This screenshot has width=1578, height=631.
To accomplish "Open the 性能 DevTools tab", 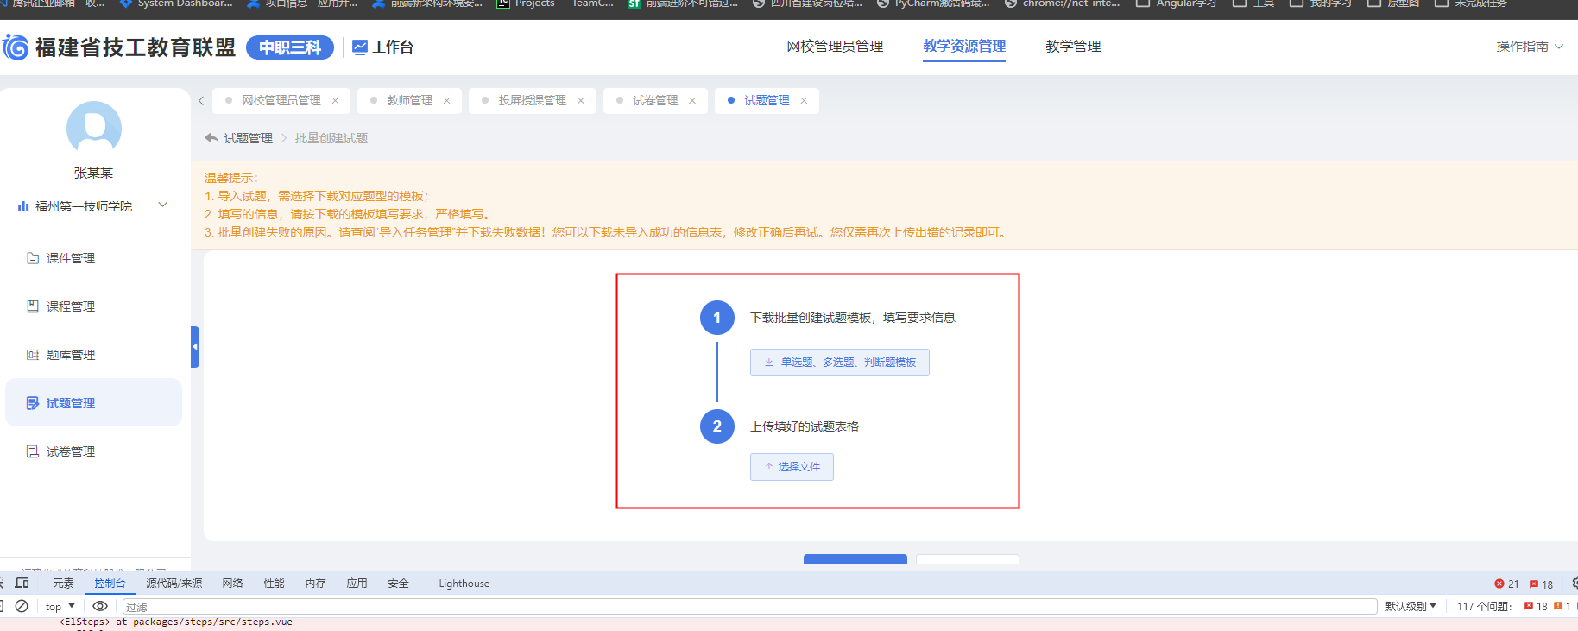I will pos(274,584).
